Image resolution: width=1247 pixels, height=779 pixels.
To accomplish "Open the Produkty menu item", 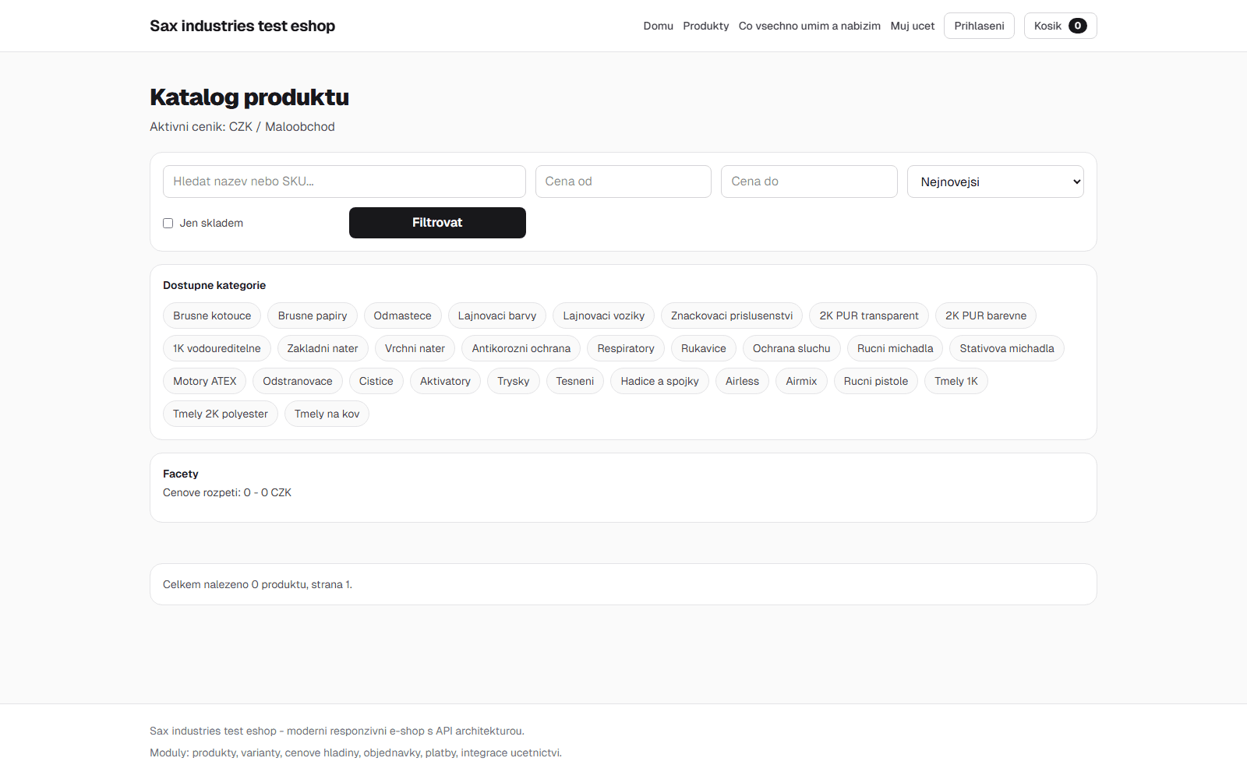I will [705, 26].
